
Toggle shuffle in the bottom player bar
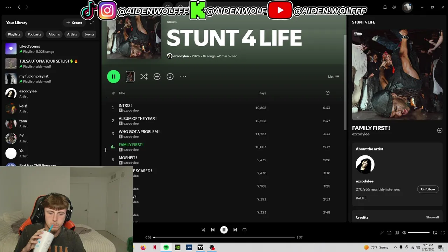(x=203, y=230)
